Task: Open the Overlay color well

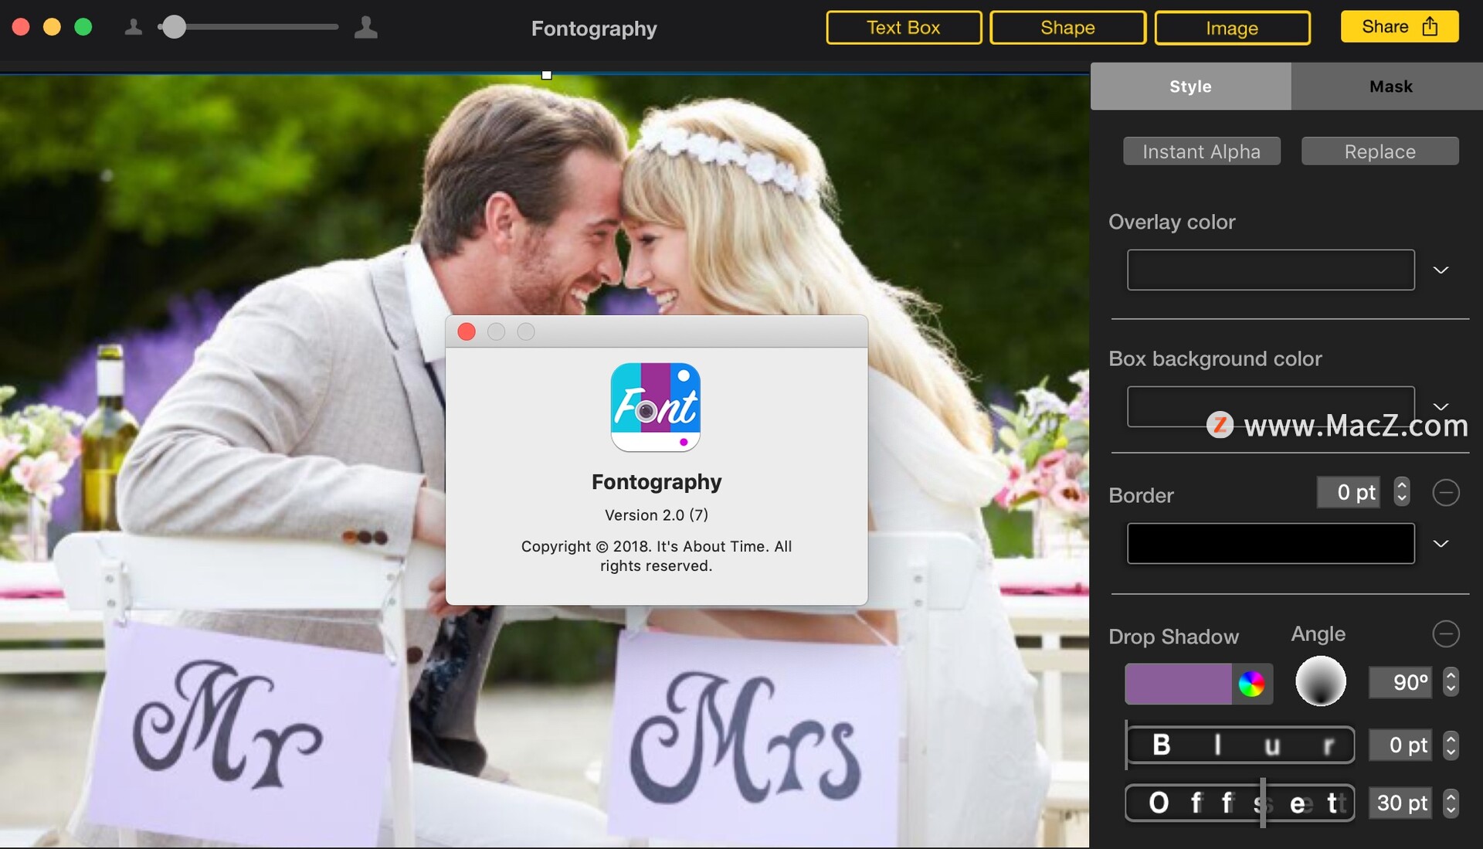Action: coord(1271,270)
